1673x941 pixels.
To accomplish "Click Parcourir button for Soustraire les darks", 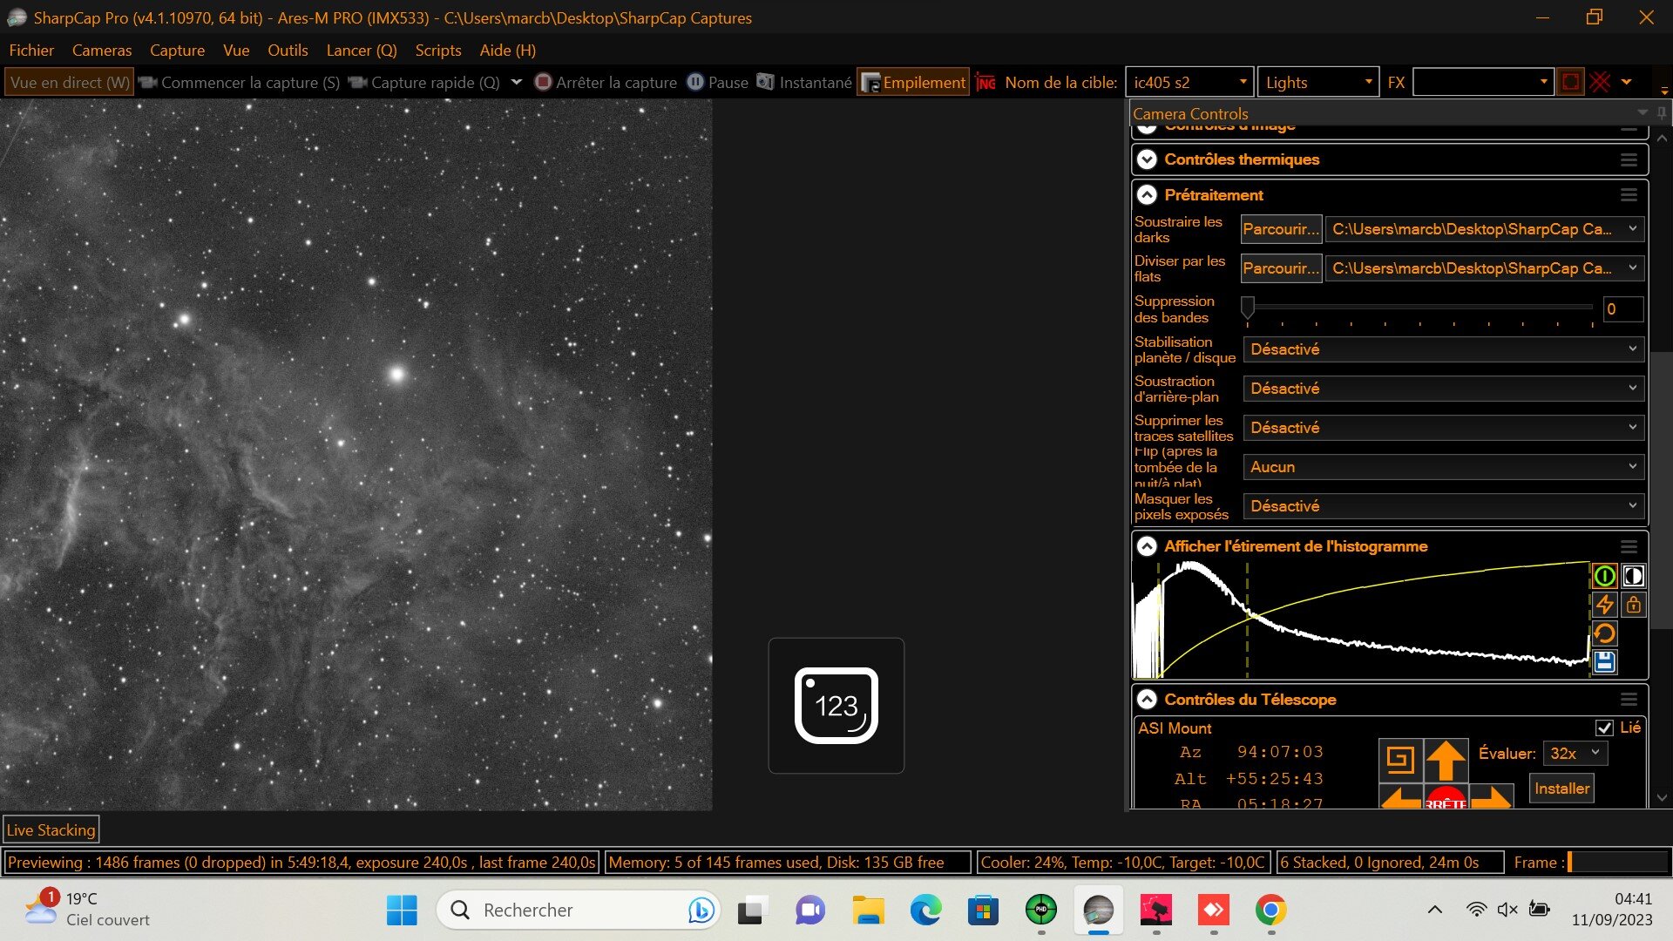I will pos(1281,229).
